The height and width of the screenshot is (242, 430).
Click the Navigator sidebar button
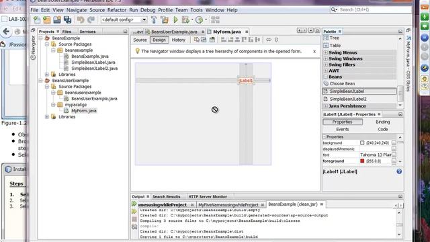click(33, 48)
